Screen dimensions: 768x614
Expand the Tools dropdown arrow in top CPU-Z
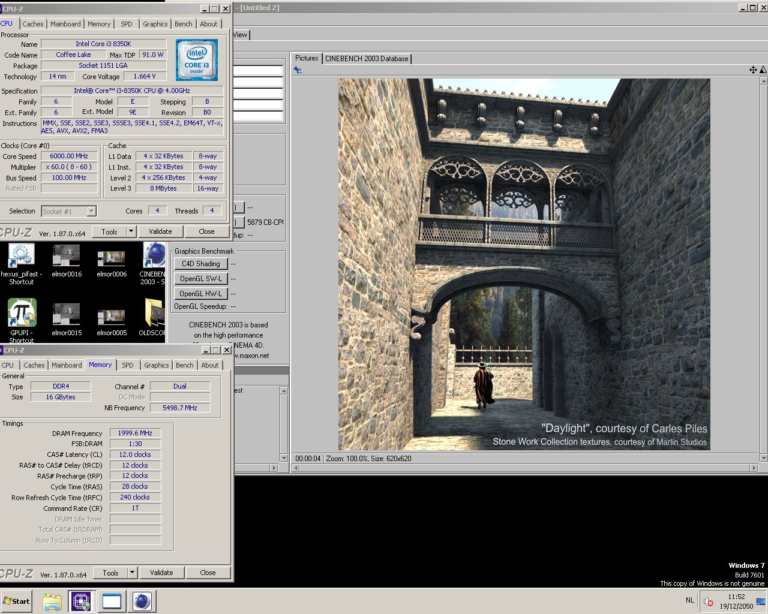click(131, 231)
